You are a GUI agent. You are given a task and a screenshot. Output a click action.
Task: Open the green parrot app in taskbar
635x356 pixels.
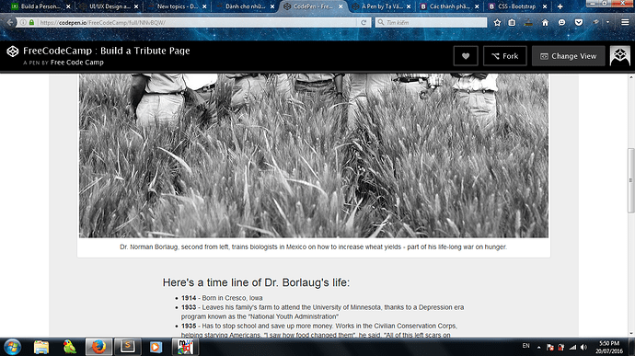(70, 347)
